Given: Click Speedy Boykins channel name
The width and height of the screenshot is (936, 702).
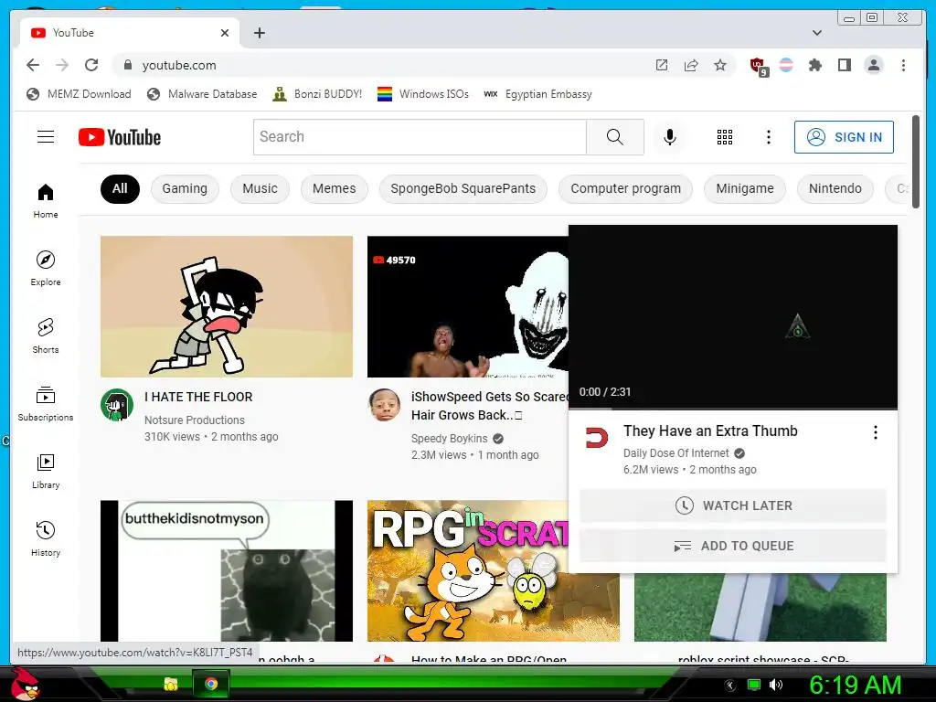Looking at the screenshot, I should click(x=450, y=439).
